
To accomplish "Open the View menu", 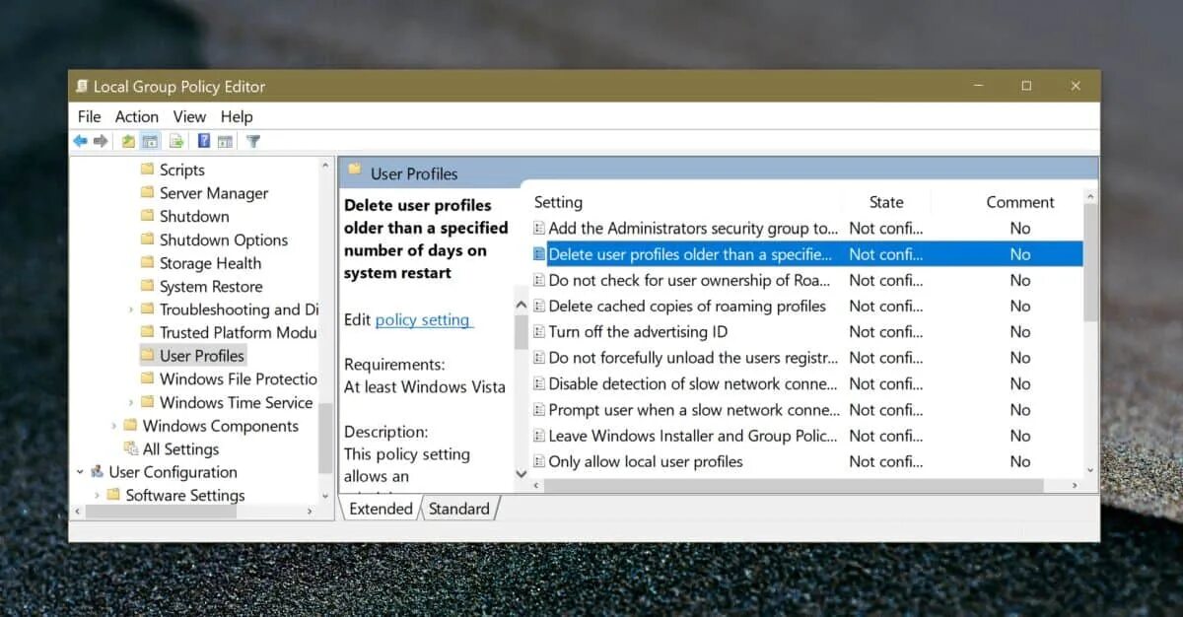I will pyautogui.click(x=189, y=116).
